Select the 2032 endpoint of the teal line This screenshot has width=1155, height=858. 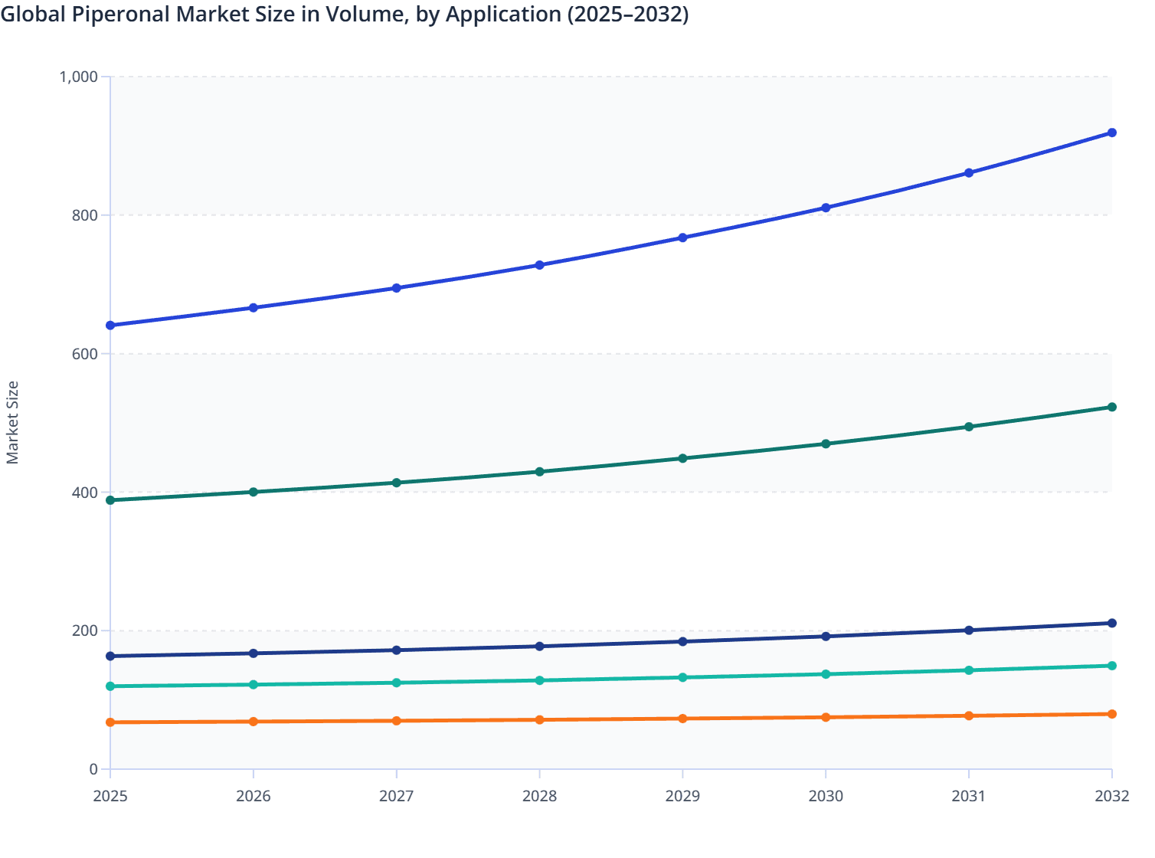1112,407
